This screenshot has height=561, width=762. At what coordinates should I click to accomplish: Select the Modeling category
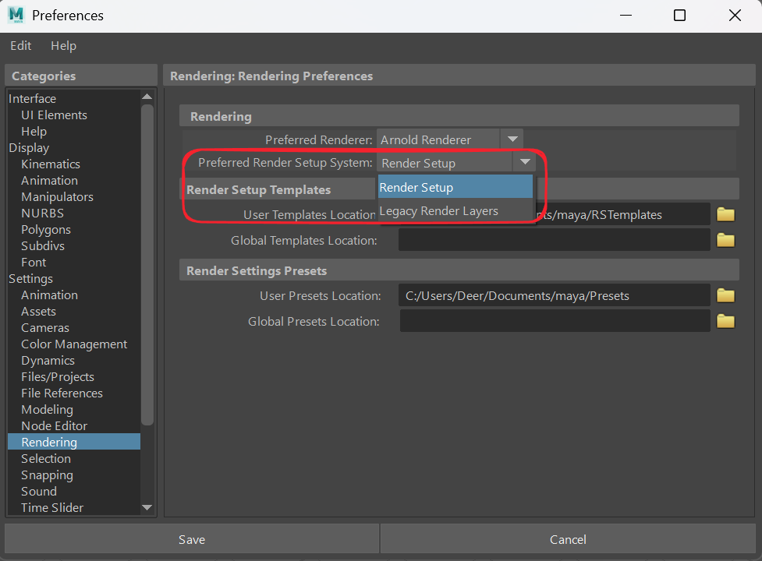coord(47,409)
